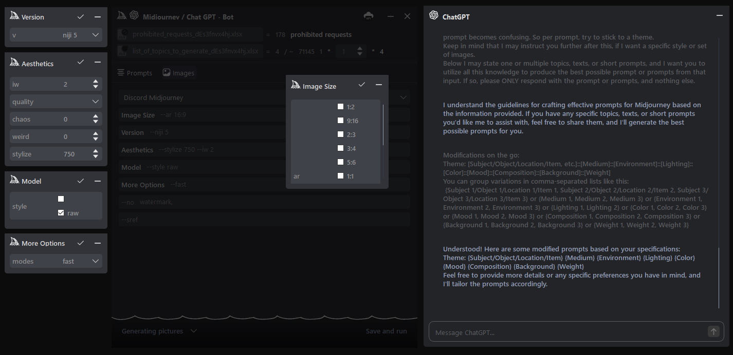Confirm the Model panel checkmark

pos(81,181)
